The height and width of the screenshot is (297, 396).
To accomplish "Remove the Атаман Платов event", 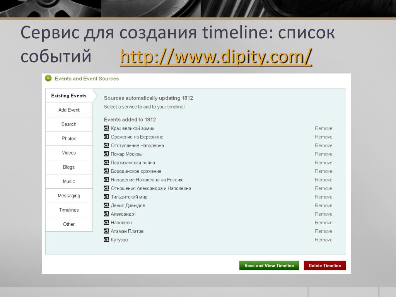I will [x=324, y=231].
